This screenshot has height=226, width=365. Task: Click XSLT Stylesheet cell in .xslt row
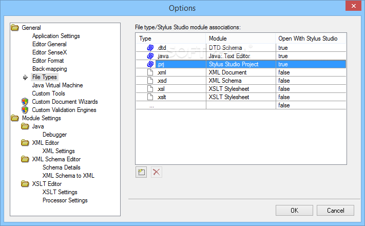coord(241,97)
